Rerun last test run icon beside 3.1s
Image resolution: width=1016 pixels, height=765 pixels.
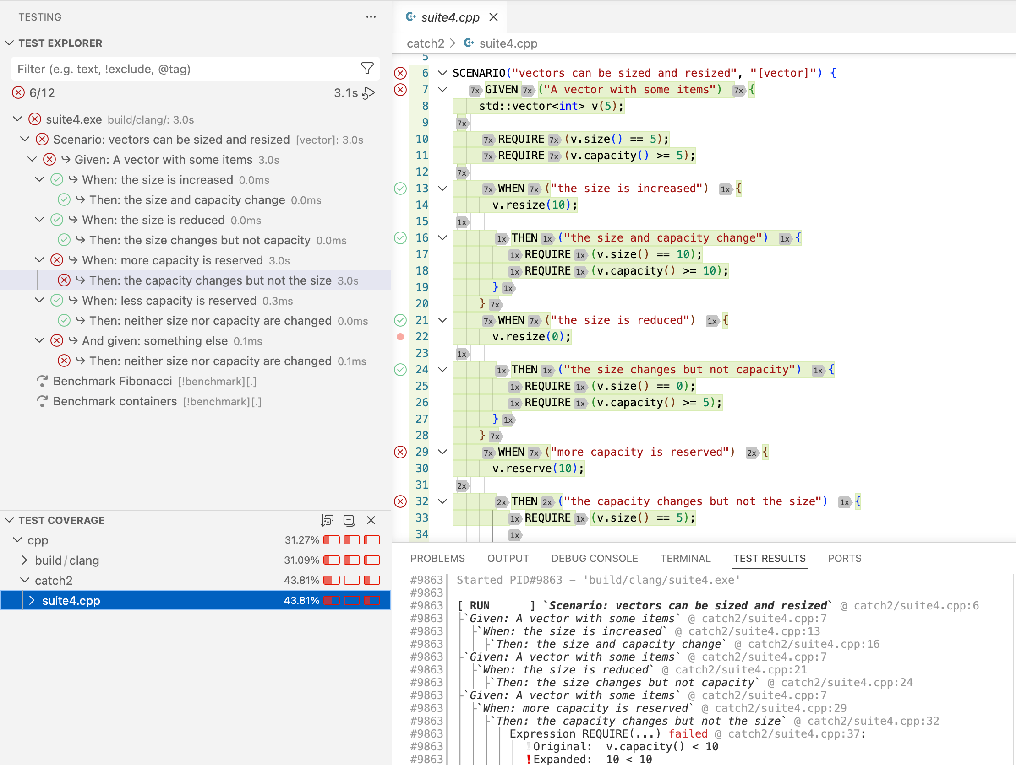click(368, 93)
